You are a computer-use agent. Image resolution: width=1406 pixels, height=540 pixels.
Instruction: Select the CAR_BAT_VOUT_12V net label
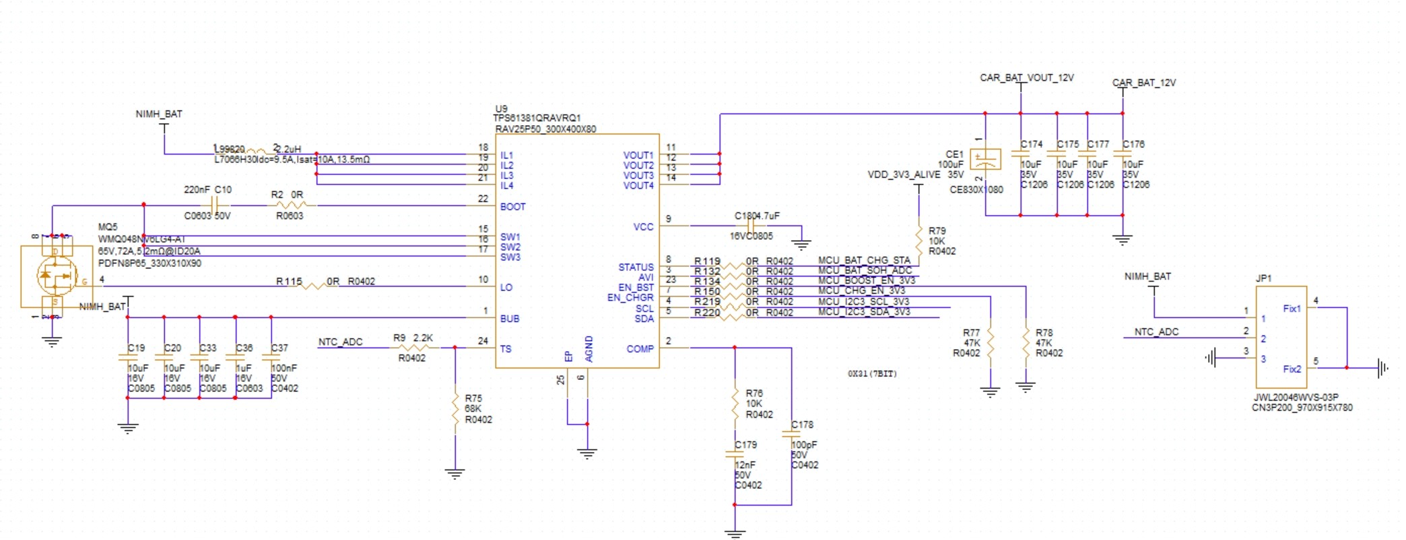(1026, 78)
